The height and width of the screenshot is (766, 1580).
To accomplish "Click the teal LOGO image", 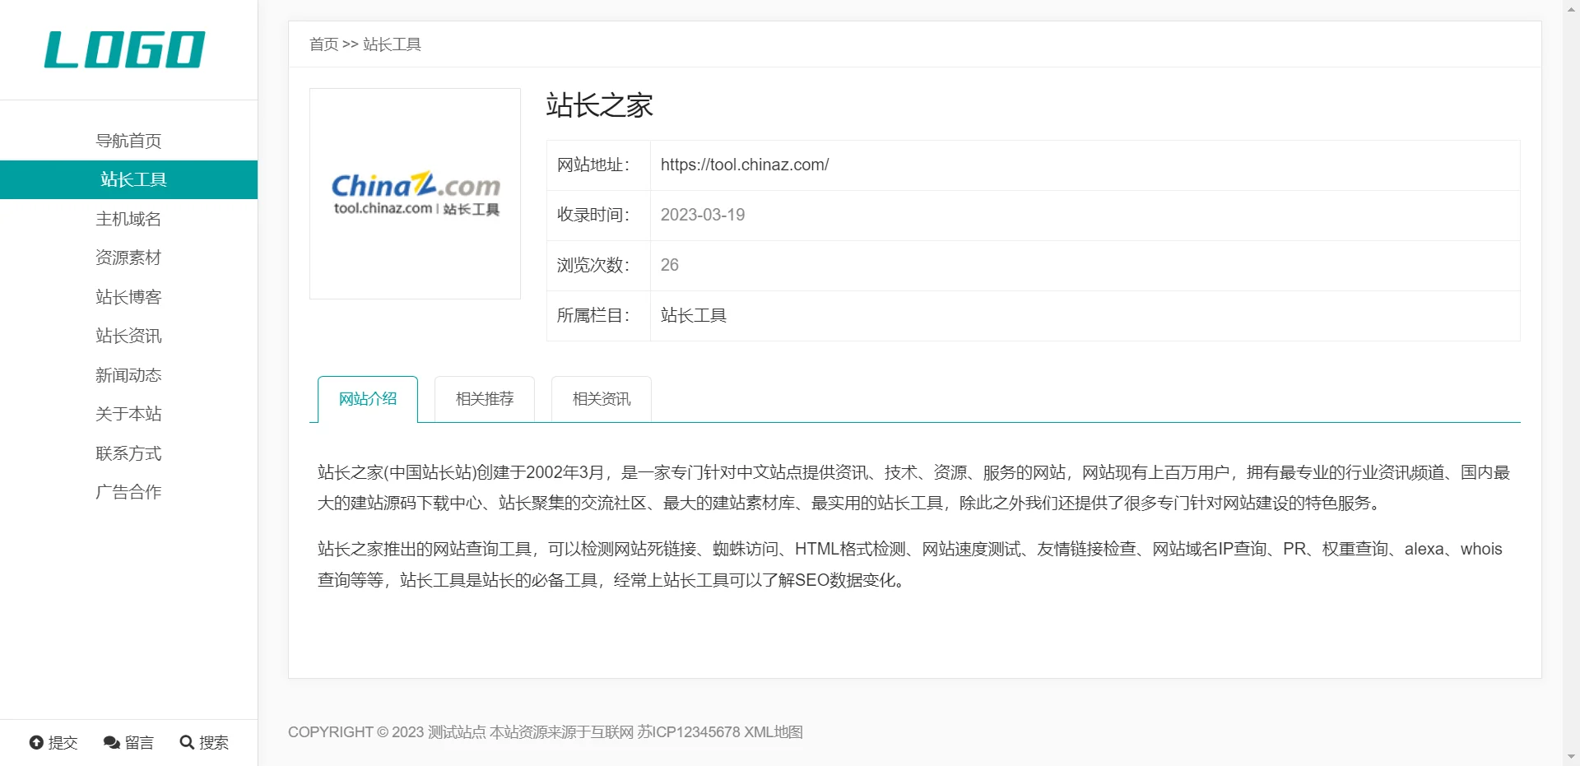I will click(x=124, y=50).
